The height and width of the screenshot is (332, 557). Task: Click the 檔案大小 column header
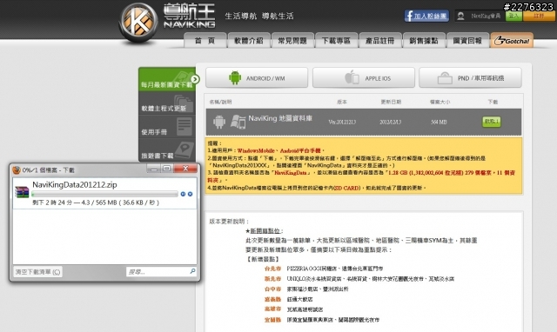pos(440,102)
